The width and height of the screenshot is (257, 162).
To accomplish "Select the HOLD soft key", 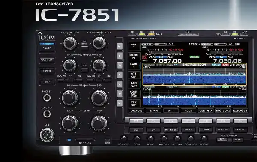I will pyautogui.click(x=188, y=111).
